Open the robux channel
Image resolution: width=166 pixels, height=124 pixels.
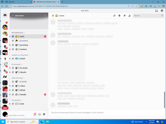pyautogui.click(x=29, y=86)
